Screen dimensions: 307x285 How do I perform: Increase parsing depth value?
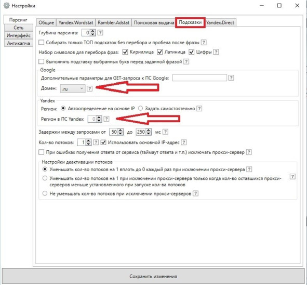click(93, 31)
